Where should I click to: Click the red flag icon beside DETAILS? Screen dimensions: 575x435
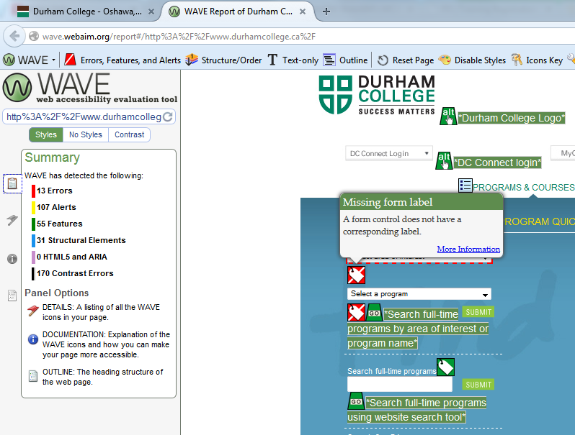tap(33, 311)
